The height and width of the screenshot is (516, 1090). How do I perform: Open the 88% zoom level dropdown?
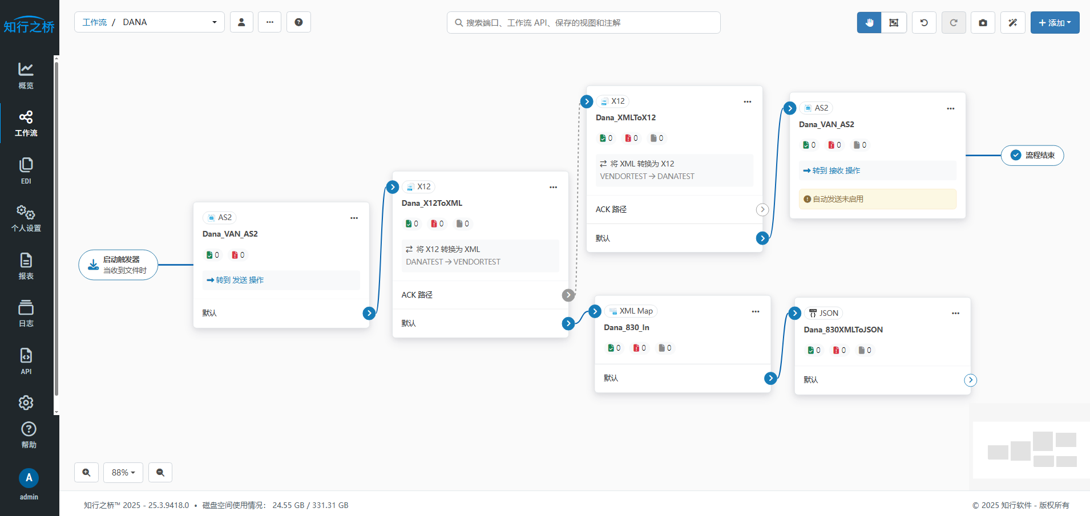tap(123, 472)
